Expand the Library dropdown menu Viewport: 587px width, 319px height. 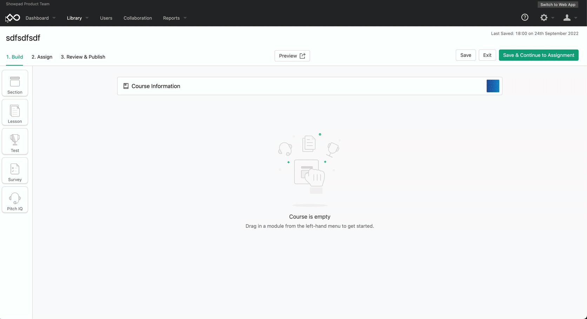(x=78, y=18)
